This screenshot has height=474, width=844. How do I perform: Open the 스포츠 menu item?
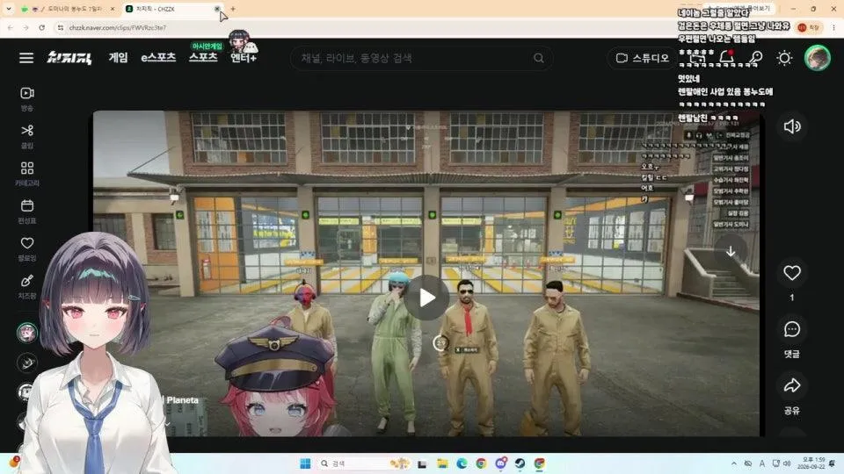[203, 57]
